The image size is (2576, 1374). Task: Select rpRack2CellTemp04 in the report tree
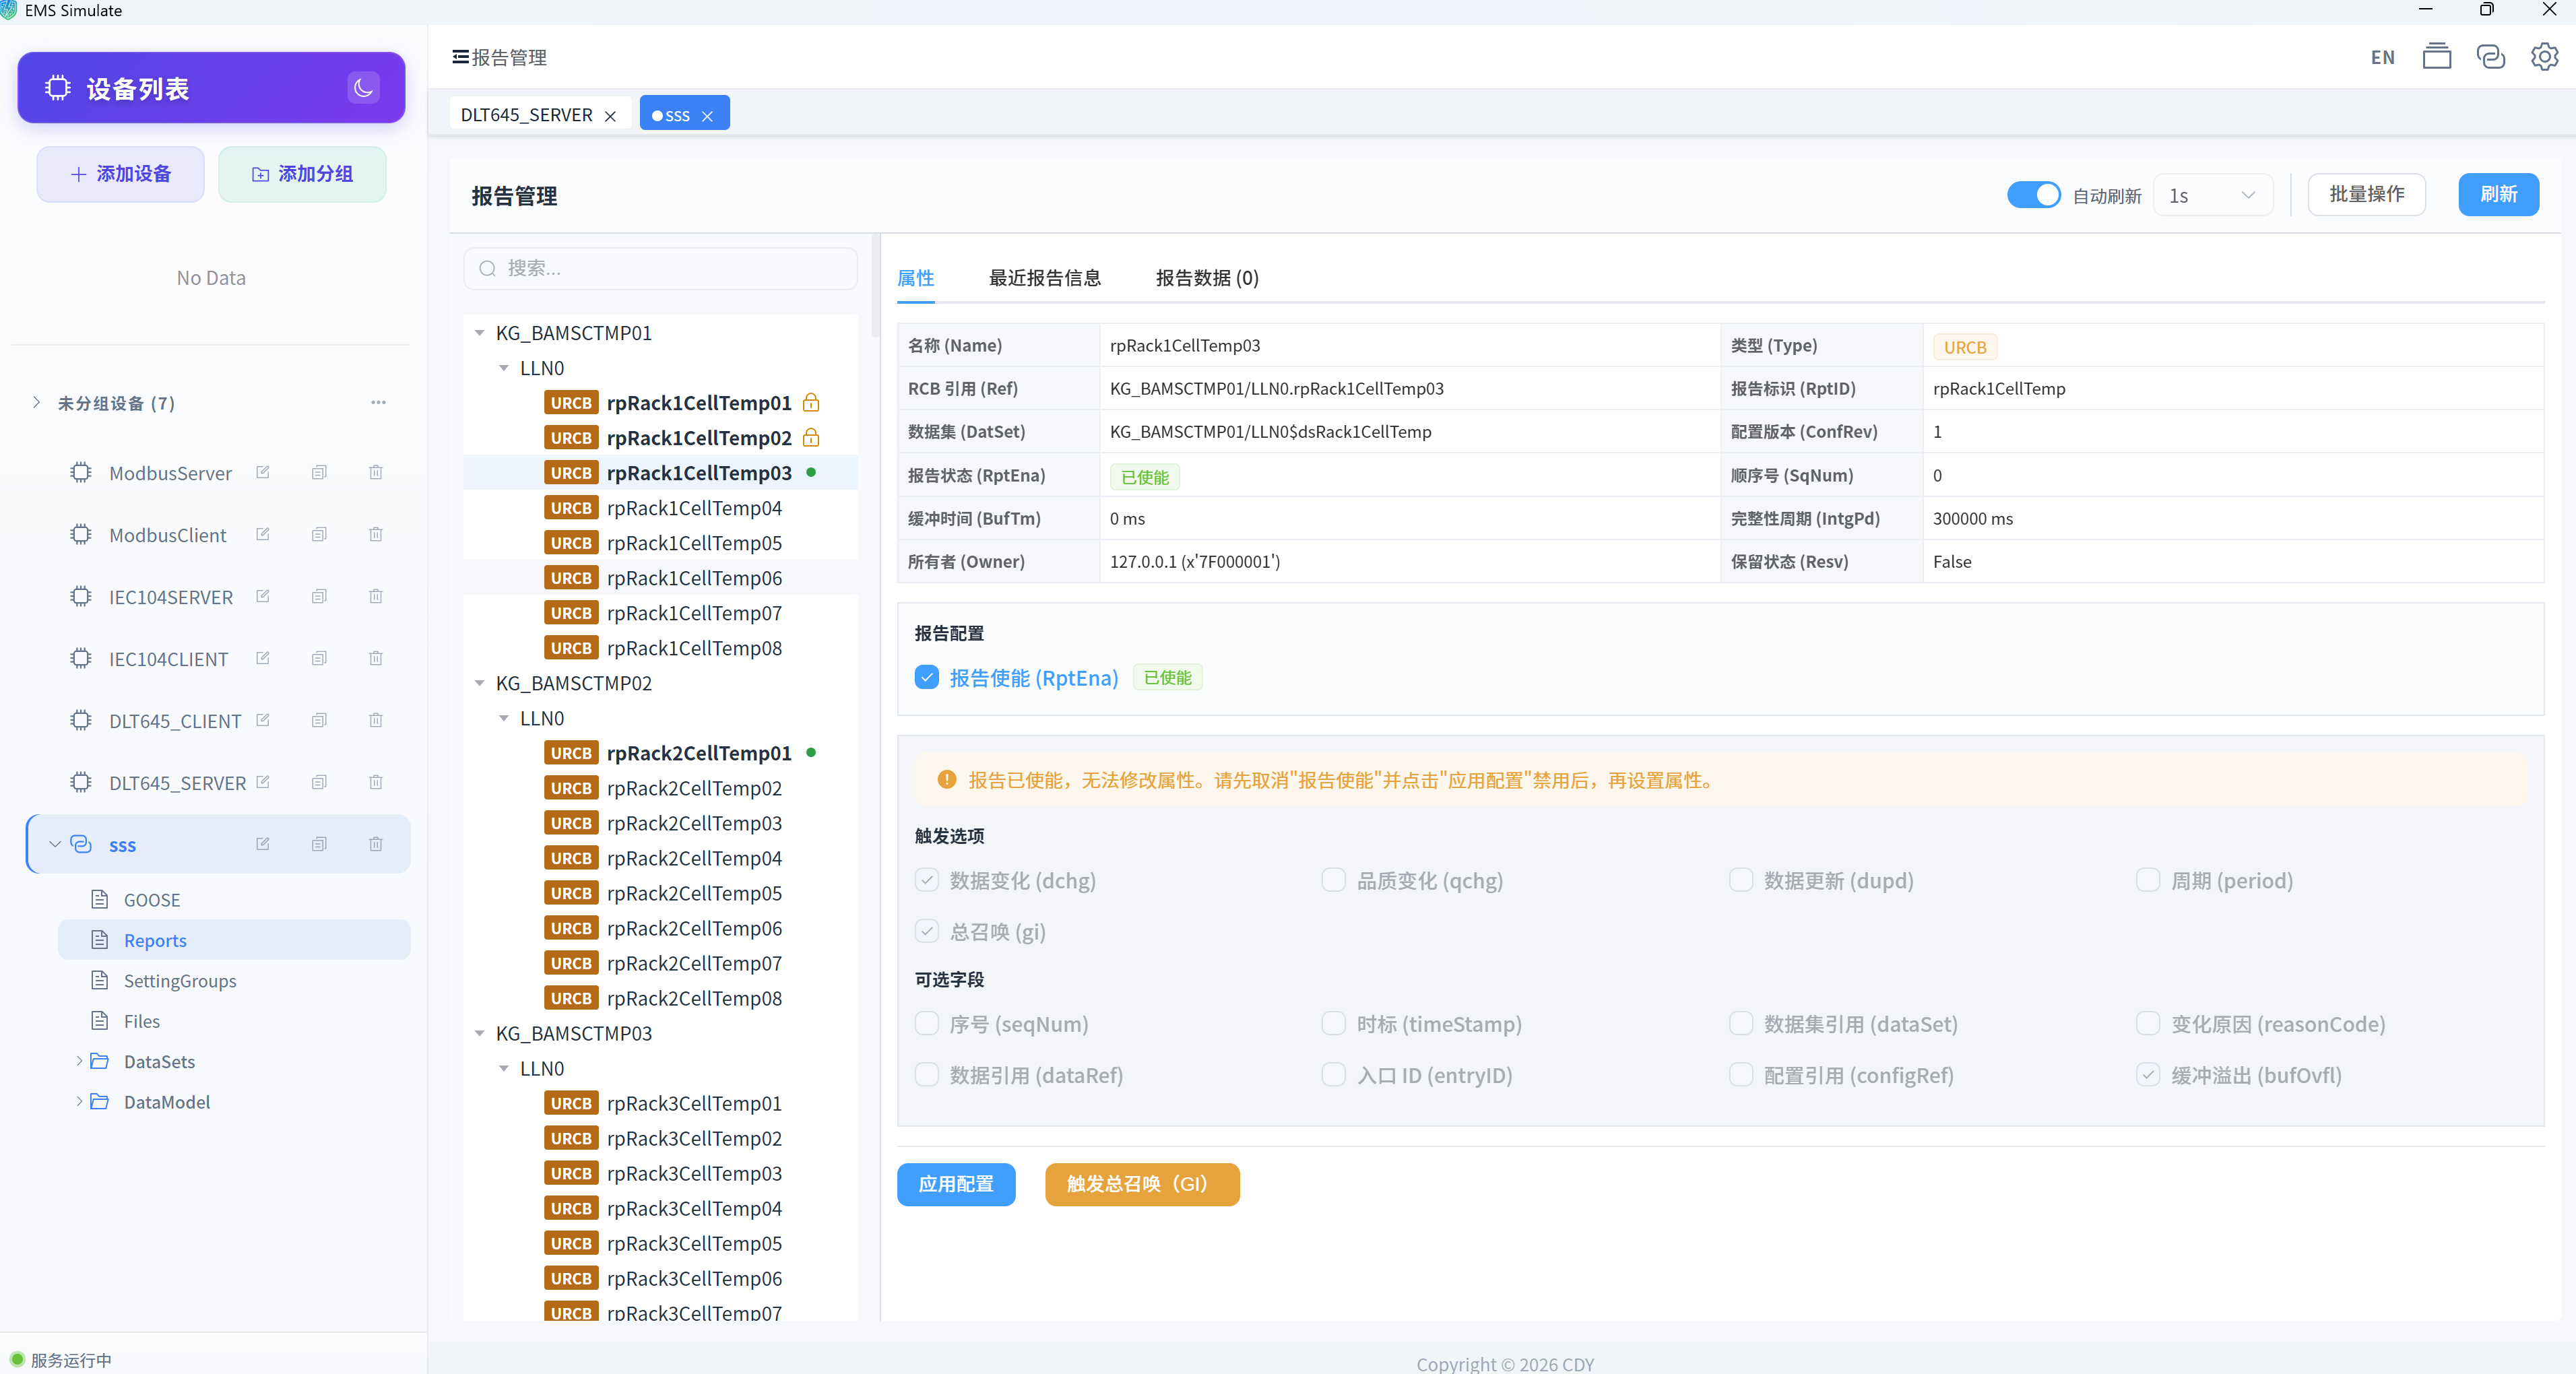point(694,858)
